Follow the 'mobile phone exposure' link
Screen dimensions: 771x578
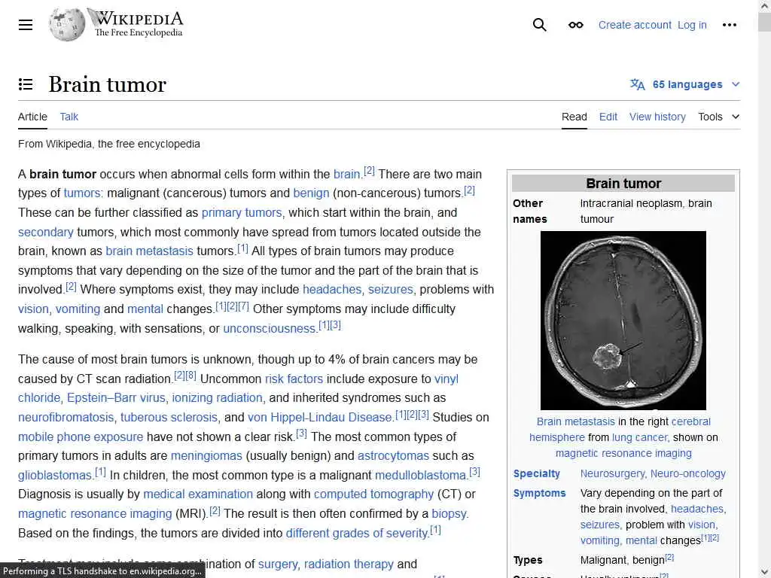tap(81, 437)
